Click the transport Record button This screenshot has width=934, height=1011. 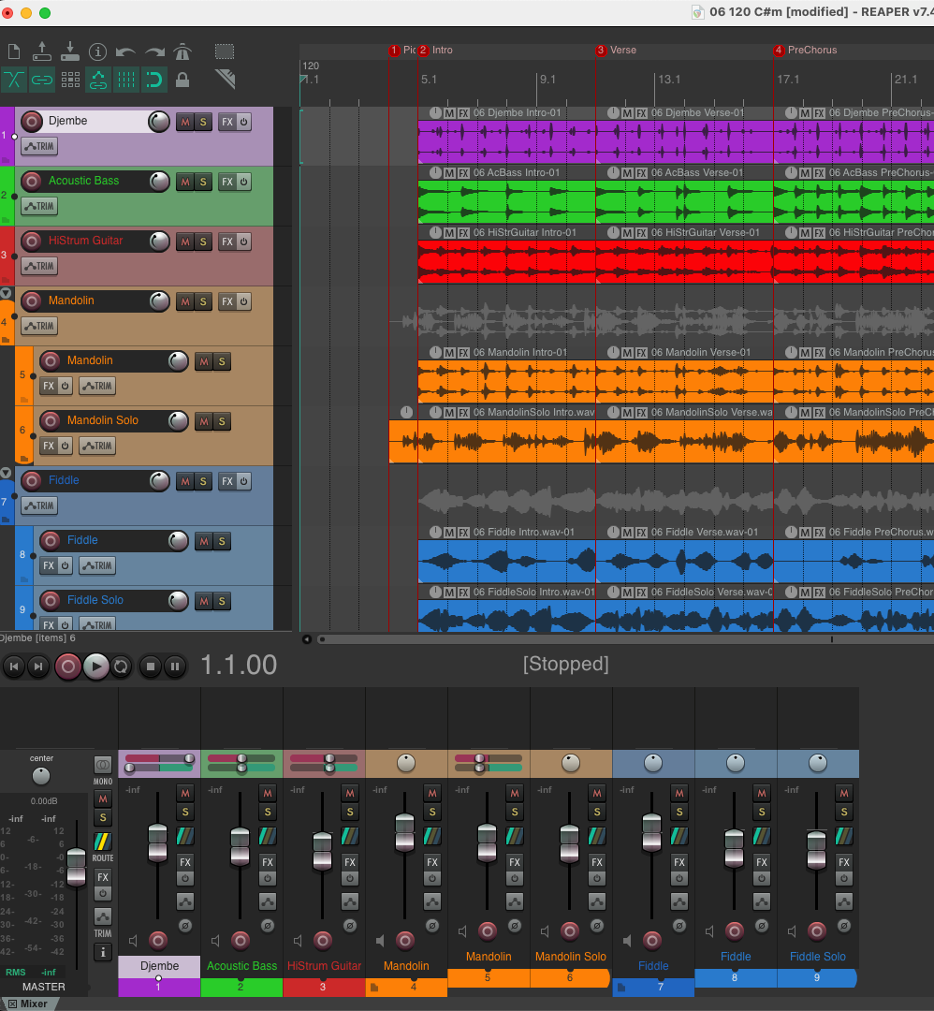click(x=67, y=667)
